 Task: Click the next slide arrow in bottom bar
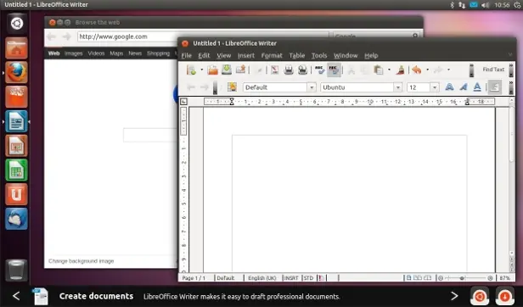[x=454, y=296]
